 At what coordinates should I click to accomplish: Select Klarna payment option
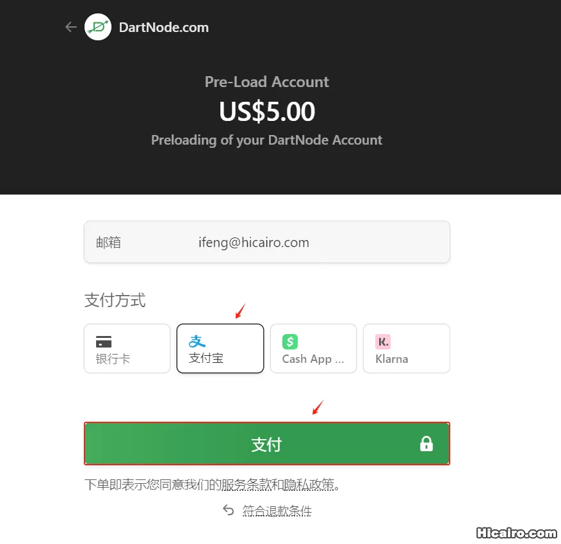(407, 348)
